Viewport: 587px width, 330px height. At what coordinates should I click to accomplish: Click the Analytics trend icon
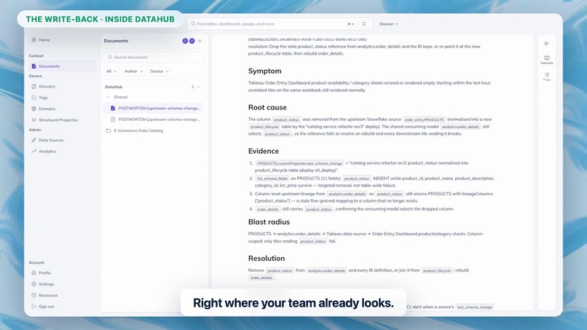(x=34, y=152)
